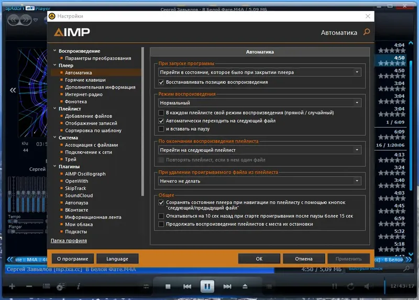The image size is (419, 300).
Task: Collapse the Плагины tree section
Action: pyautogui.click(x=55, y=166)
